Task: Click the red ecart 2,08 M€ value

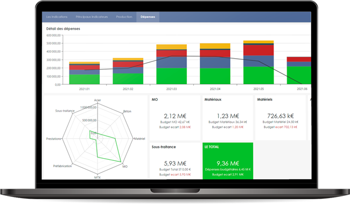Action: [x=185, y=127]
